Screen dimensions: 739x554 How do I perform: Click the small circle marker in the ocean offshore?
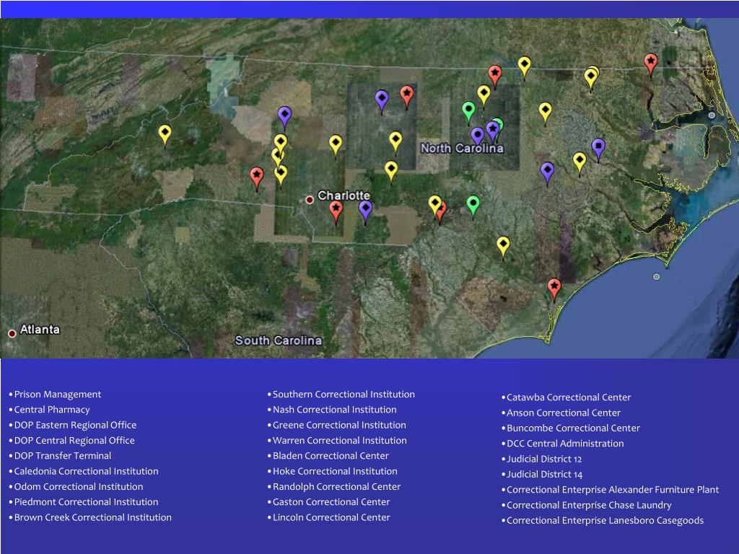656,276
